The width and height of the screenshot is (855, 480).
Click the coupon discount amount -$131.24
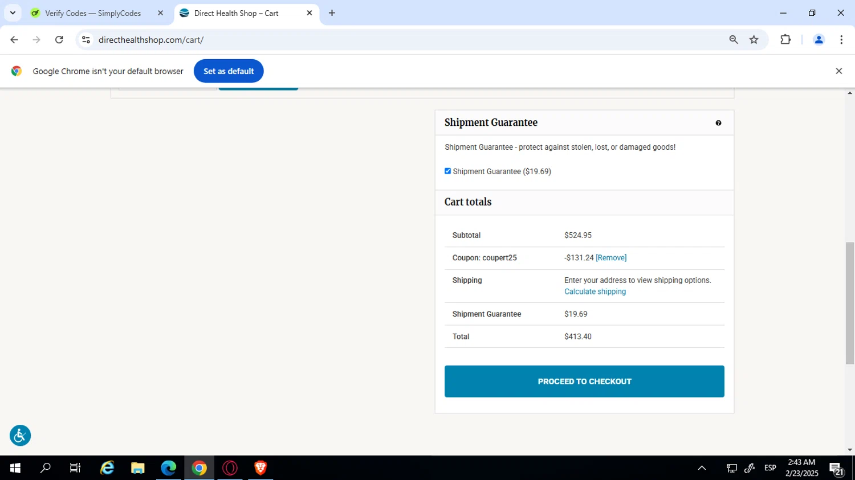[x=579, y=258]
